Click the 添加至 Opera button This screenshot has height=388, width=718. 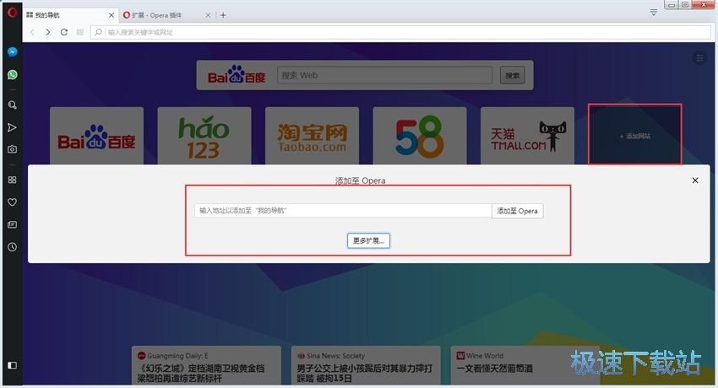[518, 211]
